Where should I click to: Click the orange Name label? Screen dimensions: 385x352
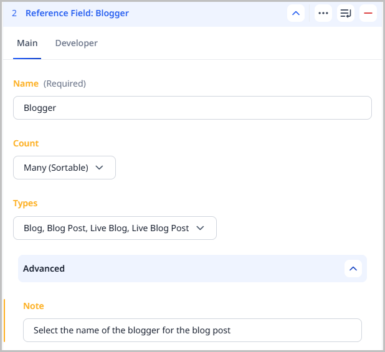point(26,83)
